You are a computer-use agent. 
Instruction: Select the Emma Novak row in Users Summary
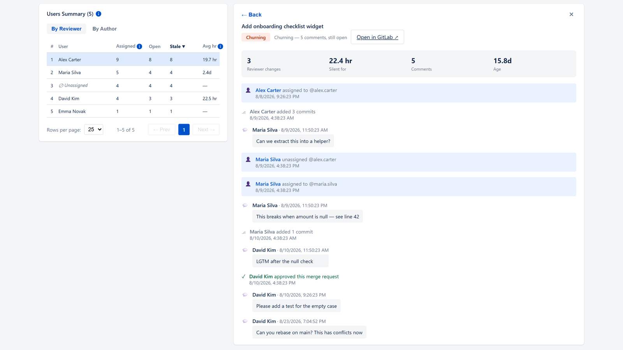click(x=133, y=111)
